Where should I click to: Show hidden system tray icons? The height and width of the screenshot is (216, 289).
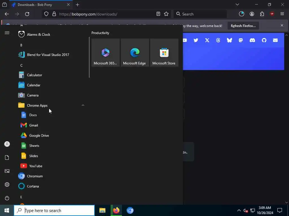[x=239, y=210]
